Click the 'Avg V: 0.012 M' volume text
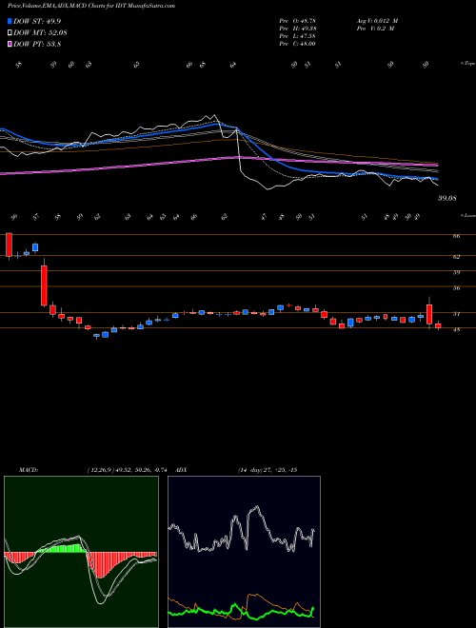Viewport: 476px width, 628px height. tap(377, 20)
